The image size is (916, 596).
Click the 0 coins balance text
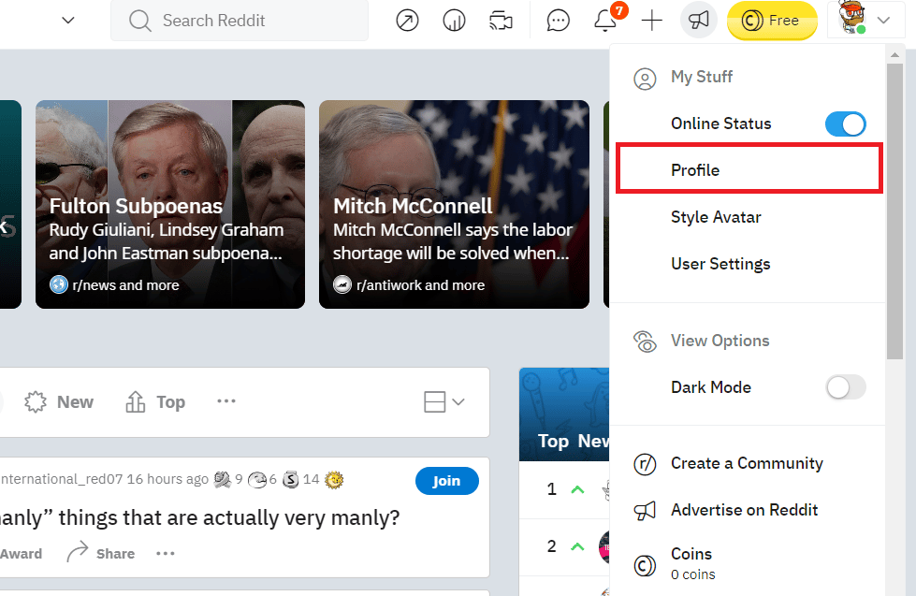[692, 574]
